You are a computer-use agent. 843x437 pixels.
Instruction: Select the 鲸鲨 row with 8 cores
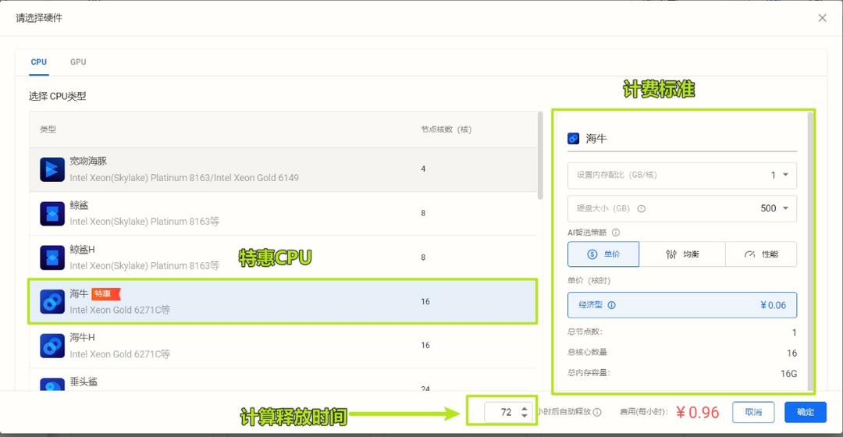coord(283,213)
